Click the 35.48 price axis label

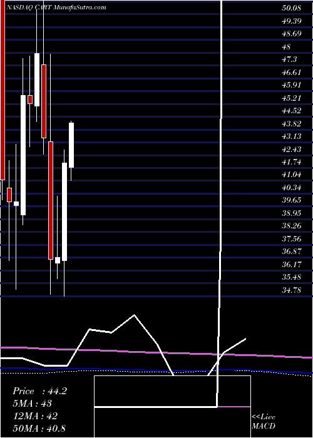291,277
